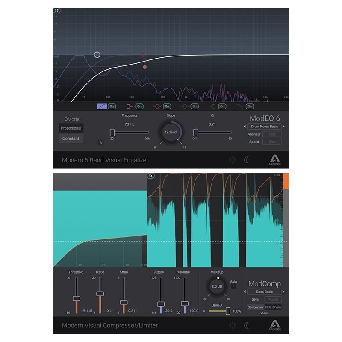
Task: Toggle the low shelf band On button
Action: 139,106
